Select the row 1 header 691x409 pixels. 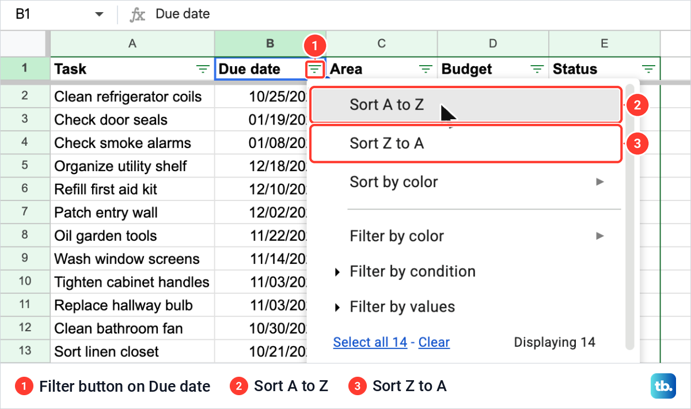click(x=25, y=69)
